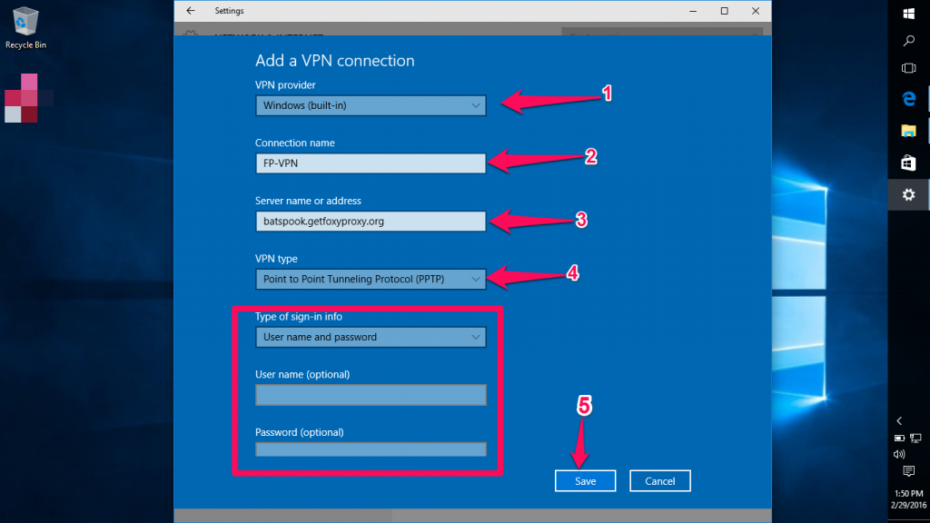Click the volume speaker tray icon
The width and height of the screenshot is (930, 523).
(899, 454)
